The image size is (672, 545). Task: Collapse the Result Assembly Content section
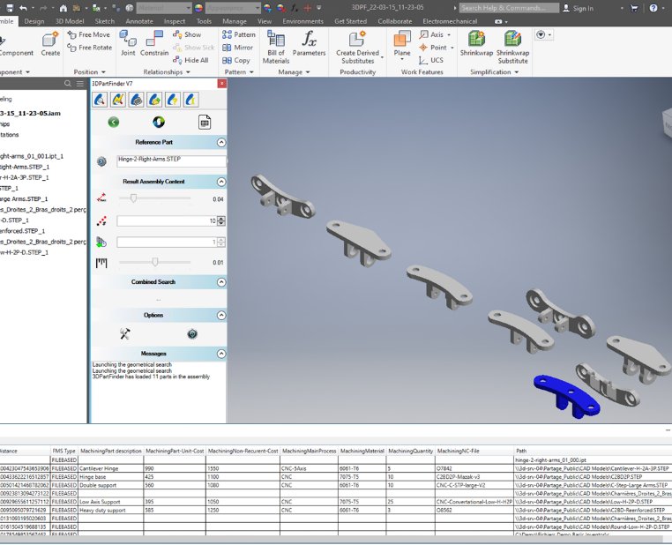click(221, 181)
